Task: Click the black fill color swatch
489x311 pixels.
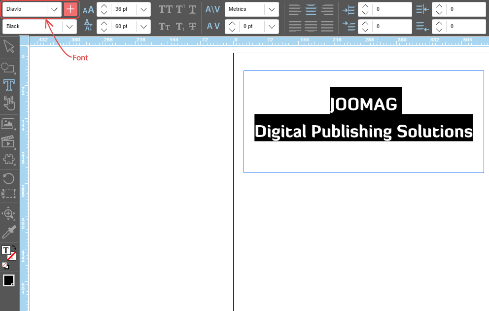Action: coord(8,280)
